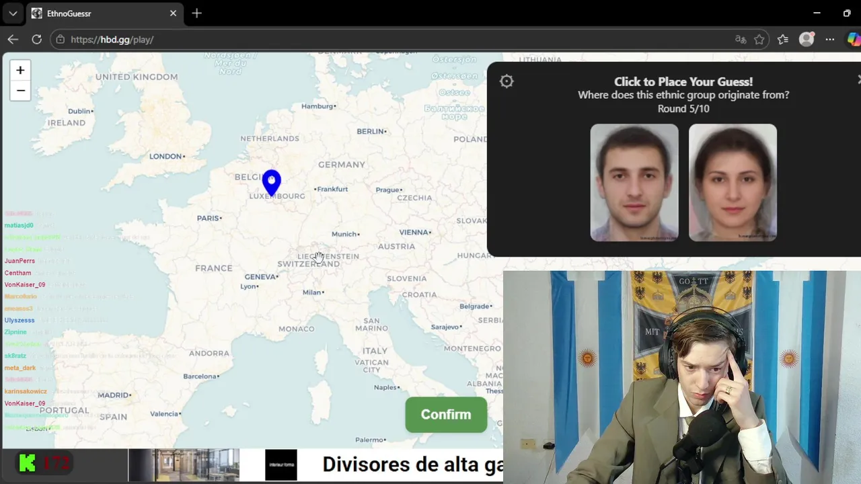This screenshot has width=861, height=484.
Task: Open the 'Divisores de alta ga' ad
Action: 413,465
